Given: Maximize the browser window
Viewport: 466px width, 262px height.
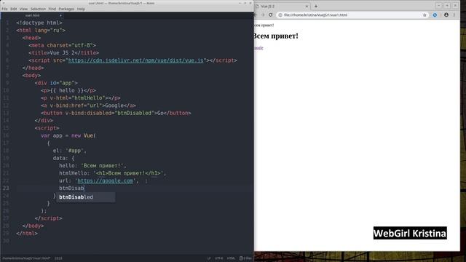Looking at the screenshot, I should [447, 6].
